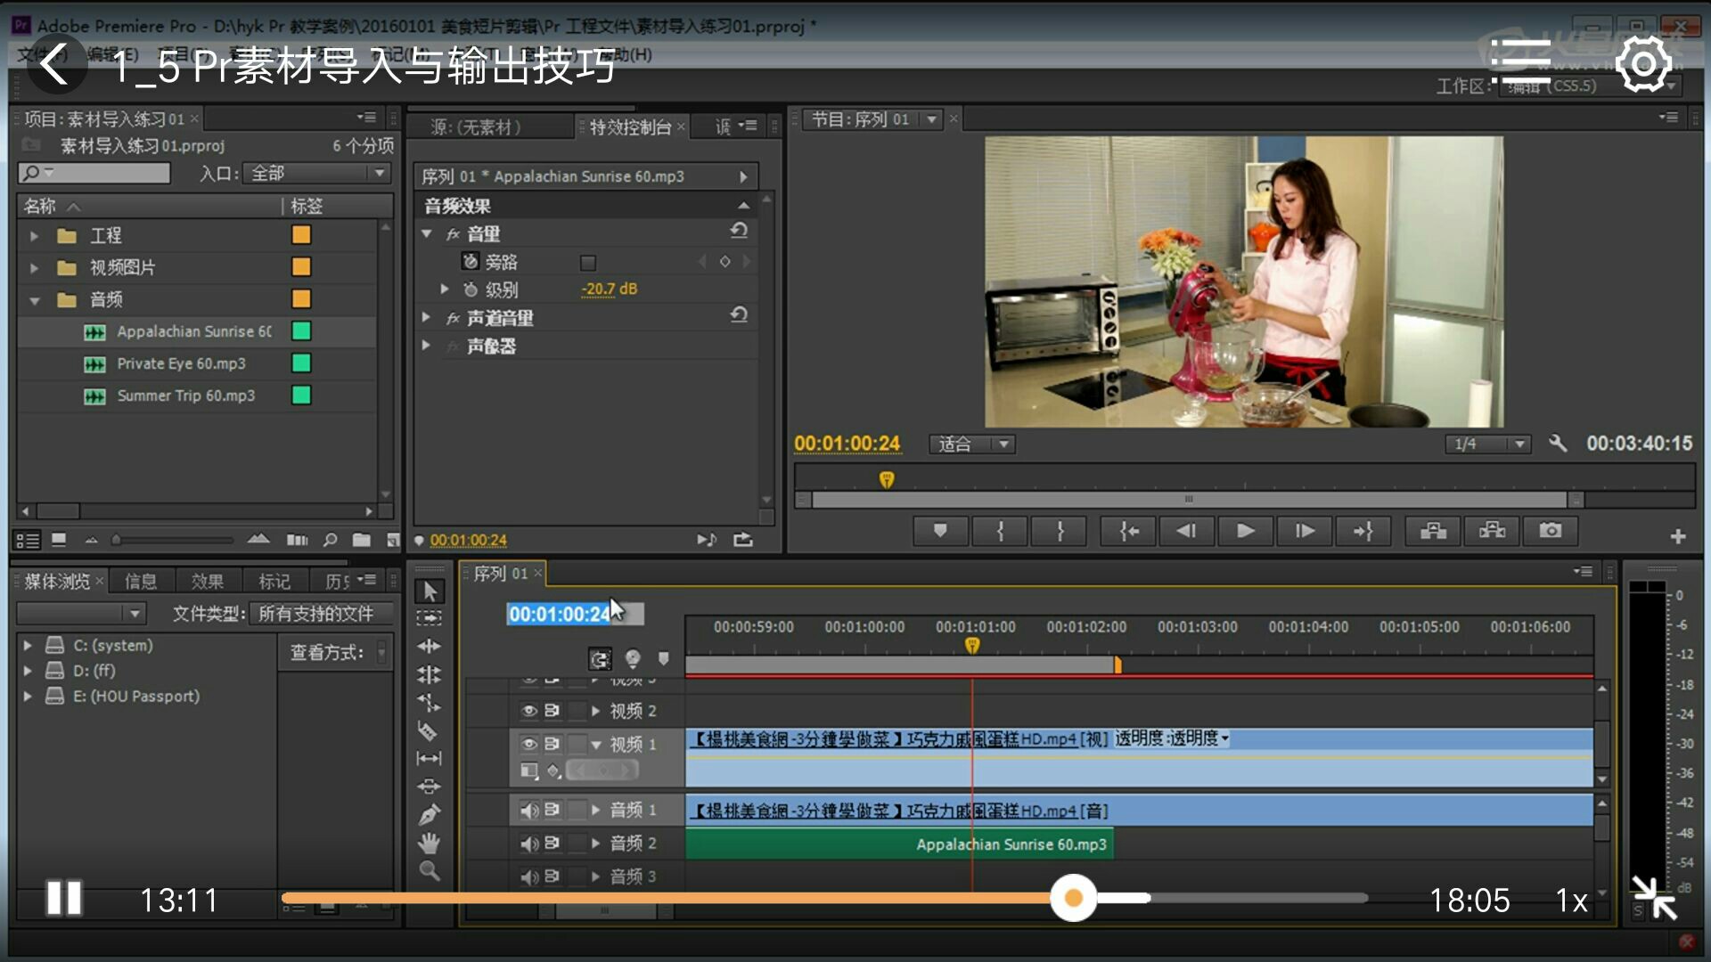Expand the 声道音量 effect
This screenshot has height=962, width=1711.
(x=426, y=318)
